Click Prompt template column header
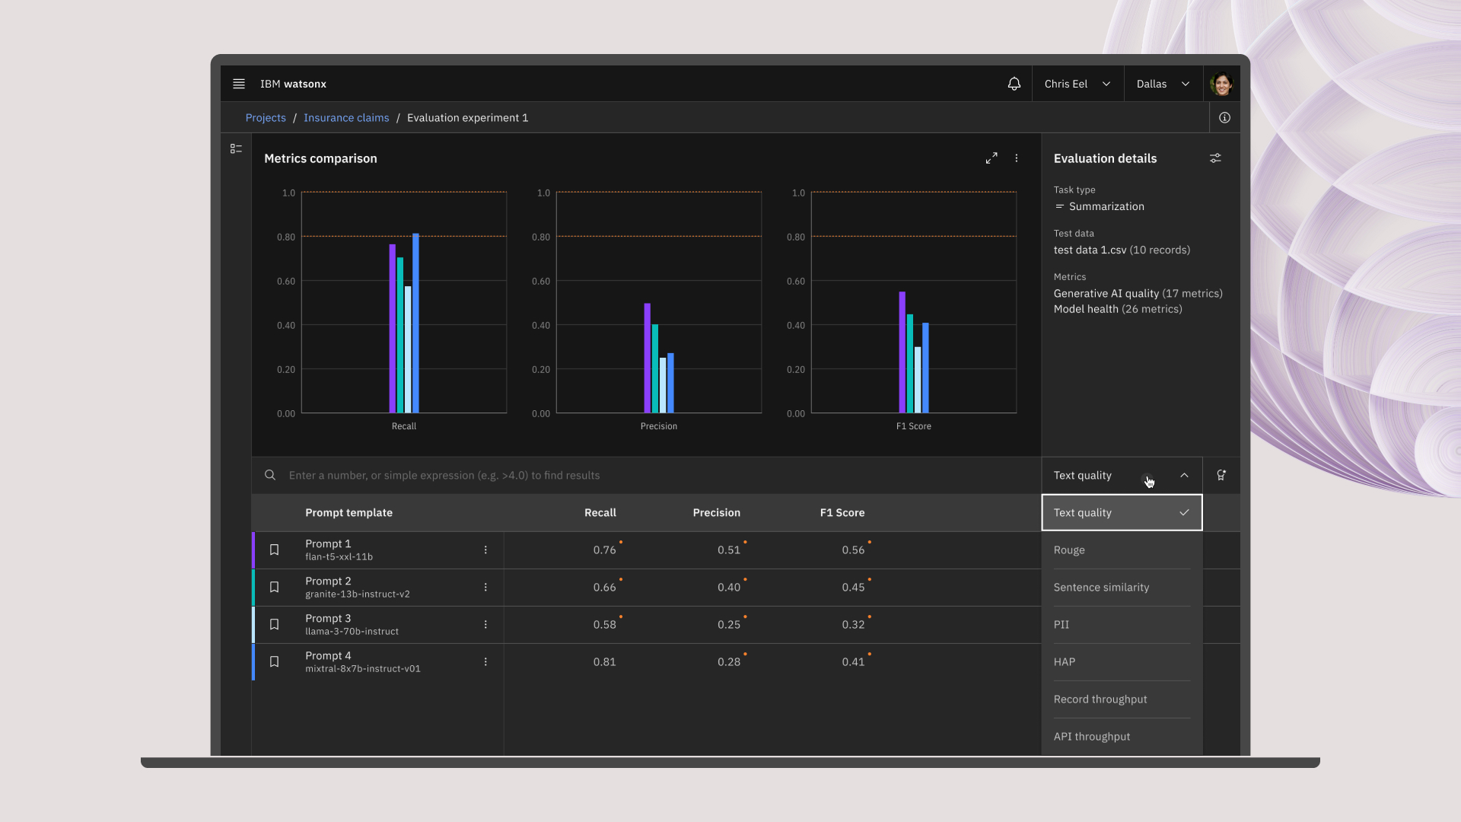The height and width of the screenshot is (822, 1461). coord(349,513)
